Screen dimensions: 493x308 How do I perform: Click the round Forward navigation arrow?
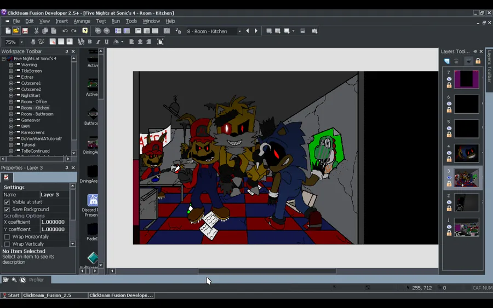click(x=107, y=31)
